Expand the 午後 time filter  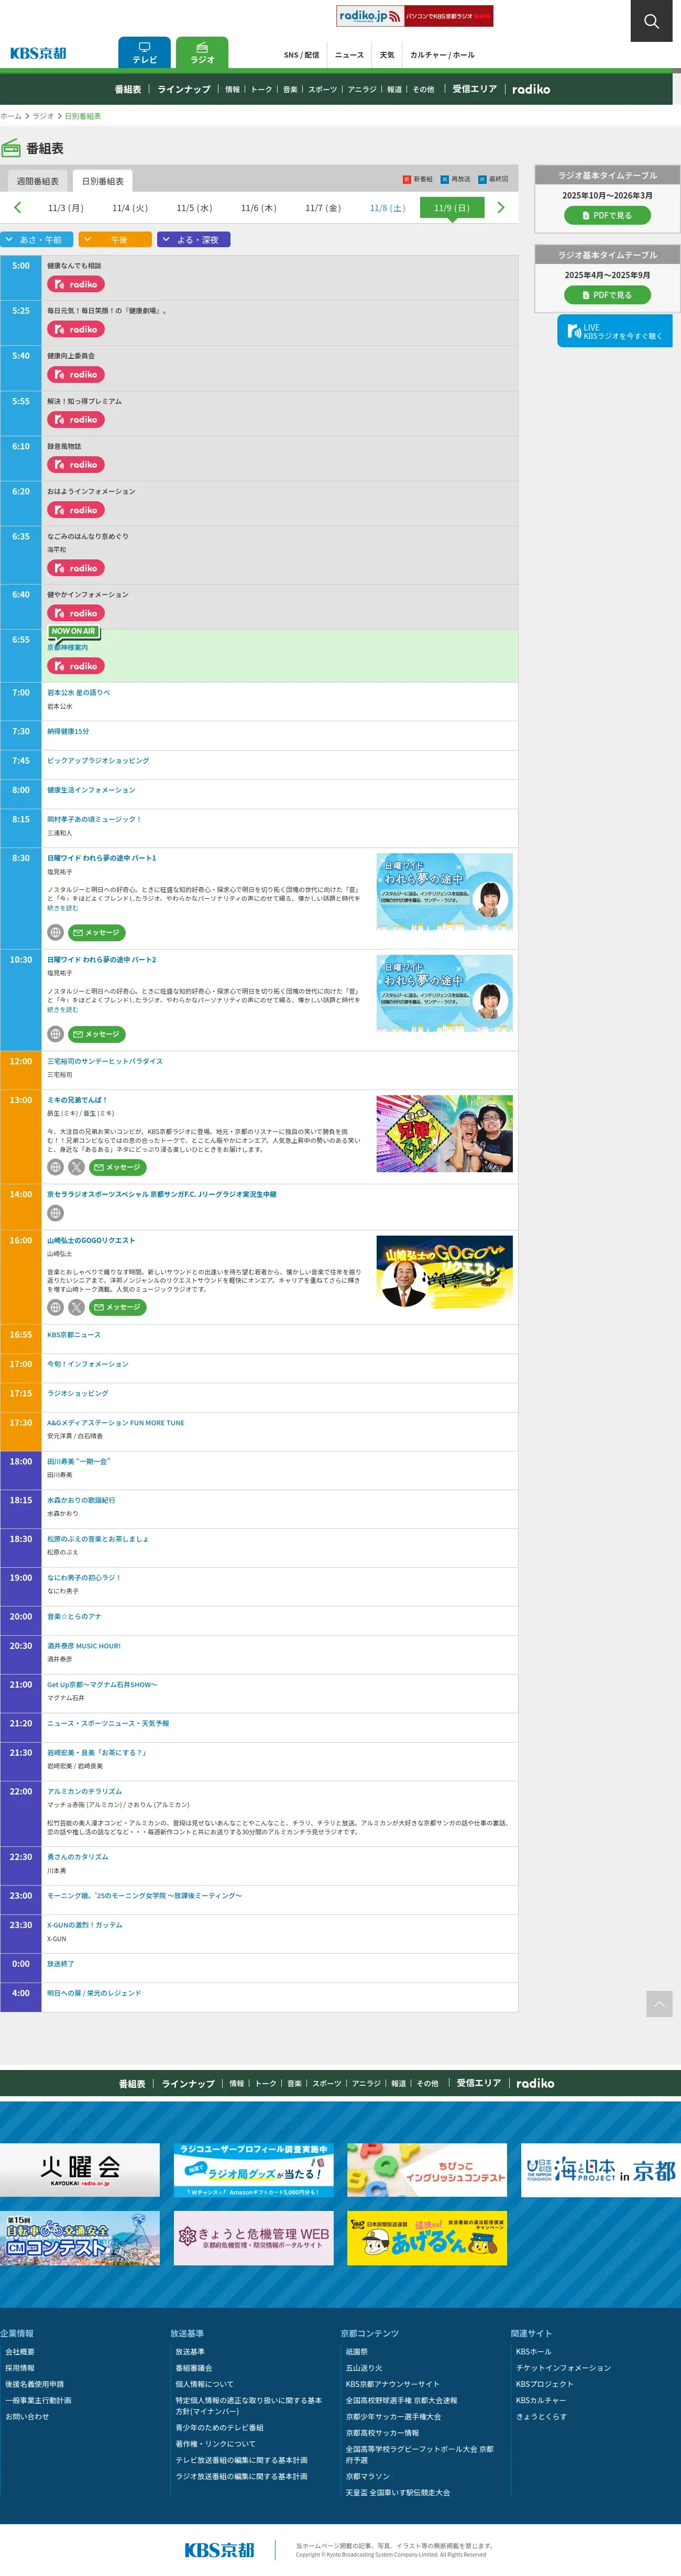(x=115, y=240)
